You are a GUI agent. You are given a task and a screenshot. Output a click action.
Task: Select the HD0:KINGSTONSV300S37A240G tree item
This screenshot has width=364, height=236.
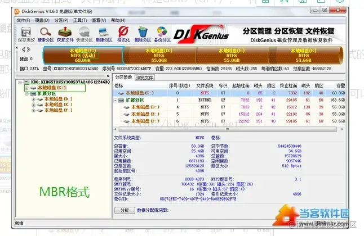pos(70,82)
